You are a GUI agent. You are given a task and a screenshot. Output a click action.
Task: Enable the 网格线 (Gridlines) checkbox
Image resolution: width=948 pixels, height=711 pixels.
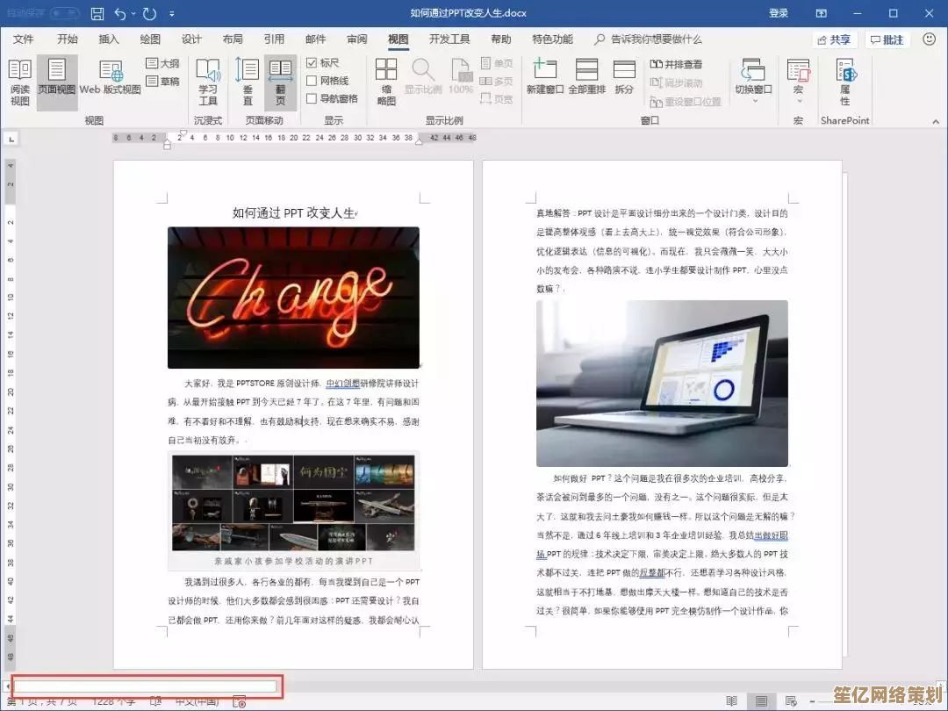[x=312, y=81]
